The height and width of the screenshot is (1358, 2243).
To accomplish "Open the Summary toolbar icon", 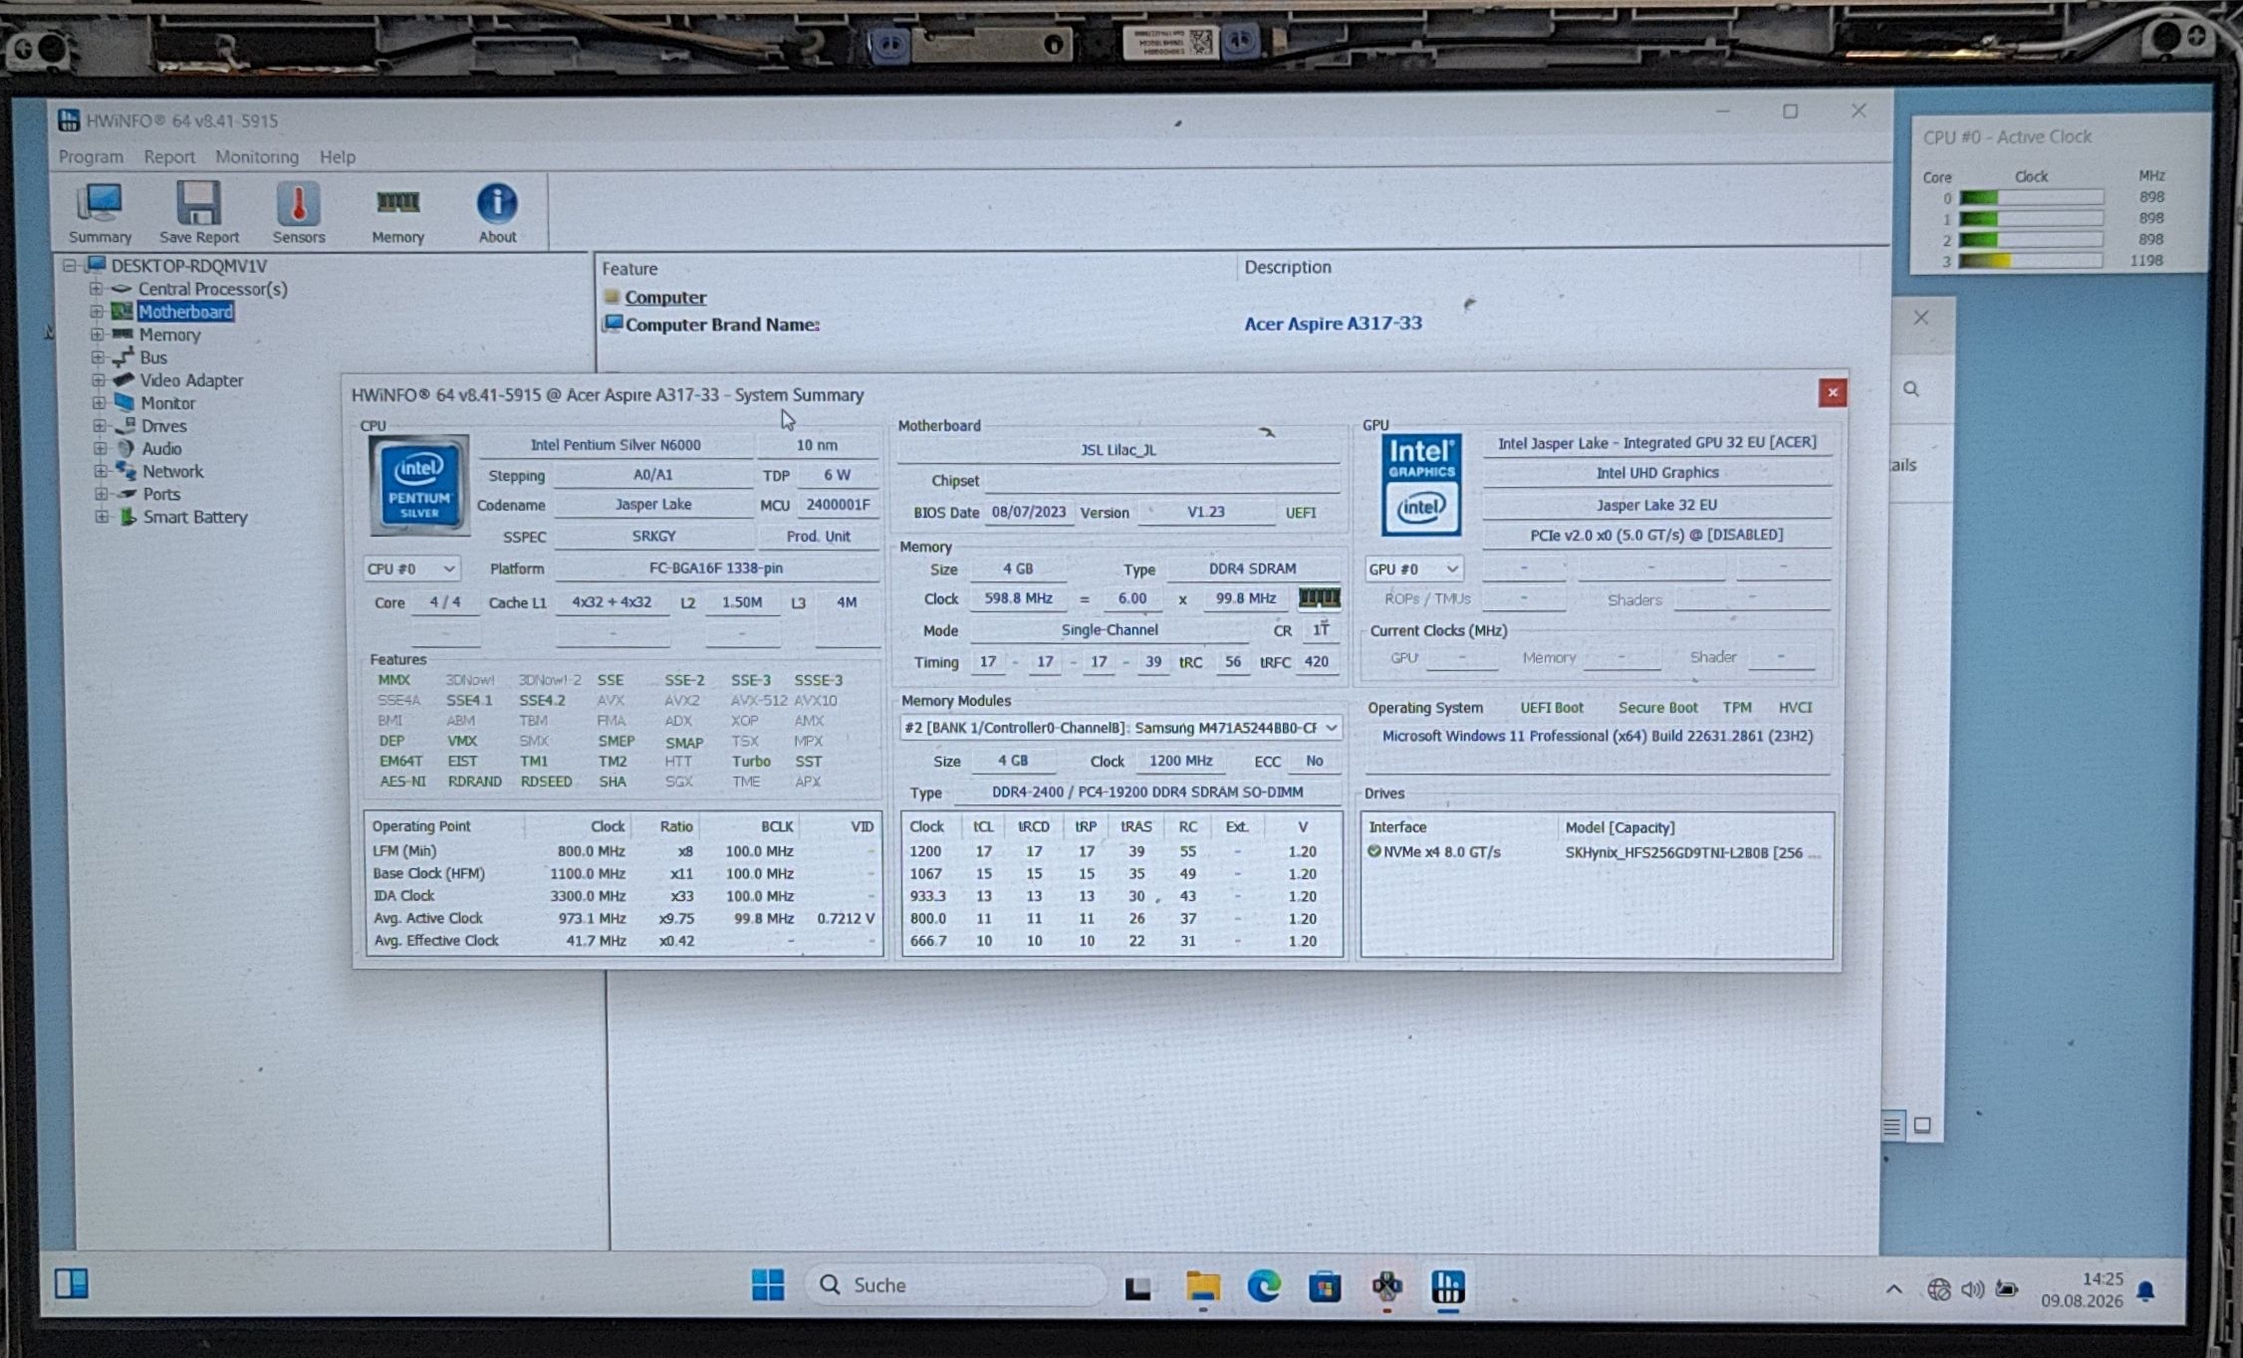I will click(x=100, y=212).
